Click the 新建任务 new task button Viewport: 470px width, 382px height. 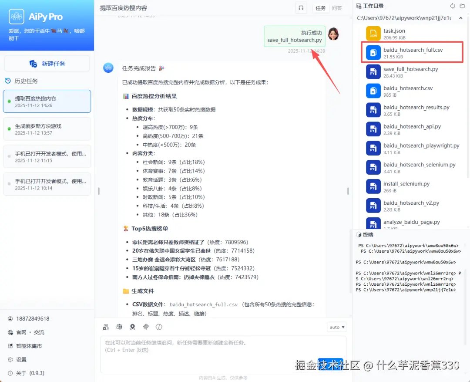pyautogui.click(x=47, y=64)
